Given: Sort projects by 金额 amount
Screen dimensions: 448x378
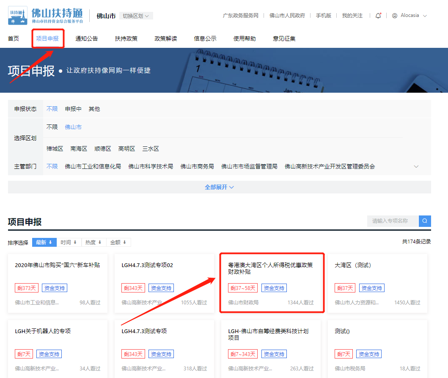Looking at the screenshot, I should tap(118, 242).
